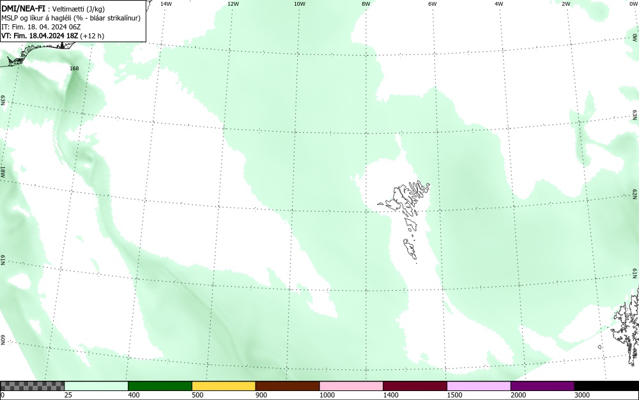Click the legend value "2000"

tap(518, 395)
